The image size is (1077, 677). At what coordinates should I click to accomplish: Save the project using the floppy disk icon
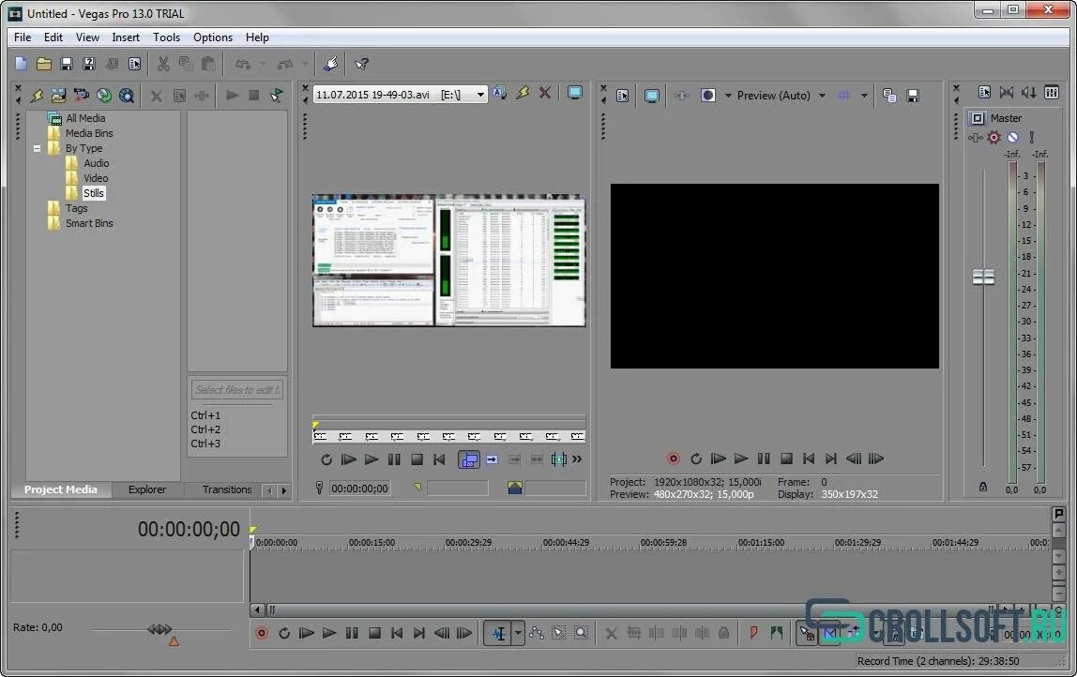tap(67, 64)
